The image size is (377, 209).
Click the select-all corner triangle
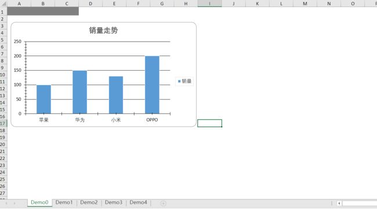tap(3, 4)
